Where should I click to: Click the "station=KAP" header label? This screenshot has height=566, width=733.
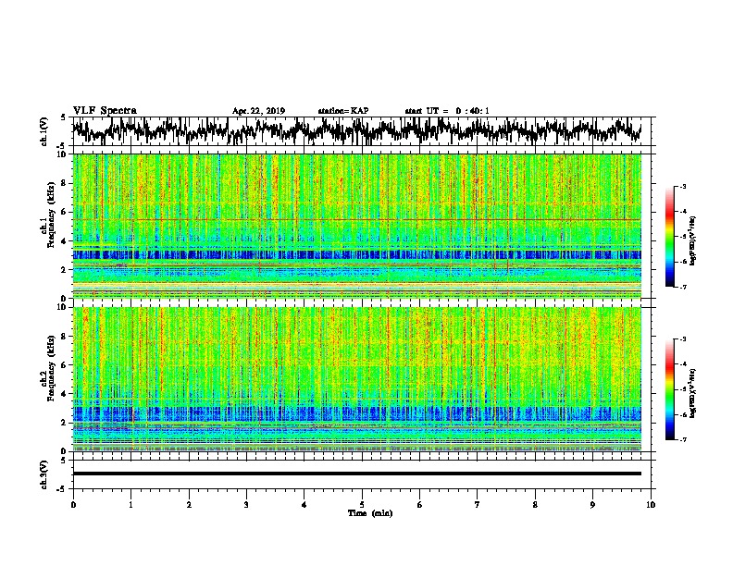[343, 111]
